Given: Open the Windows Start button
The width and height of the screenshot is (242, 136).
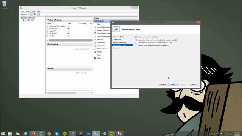Looking at the screenshot, I should (x=3, y=133).
